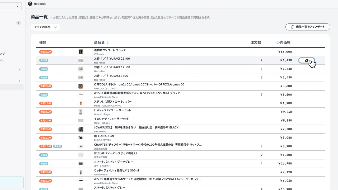
Task: Click the 商品一覧 page heading
Action: point(39,17)
